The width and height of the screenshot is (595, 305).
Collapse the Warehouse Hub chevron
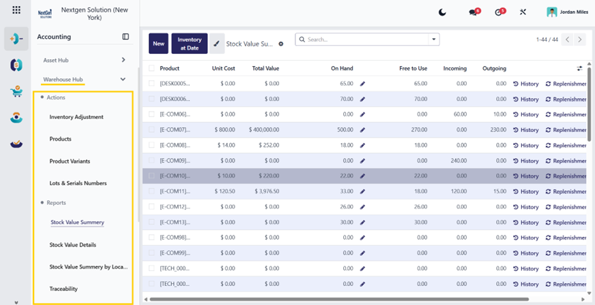coord(123,80)
